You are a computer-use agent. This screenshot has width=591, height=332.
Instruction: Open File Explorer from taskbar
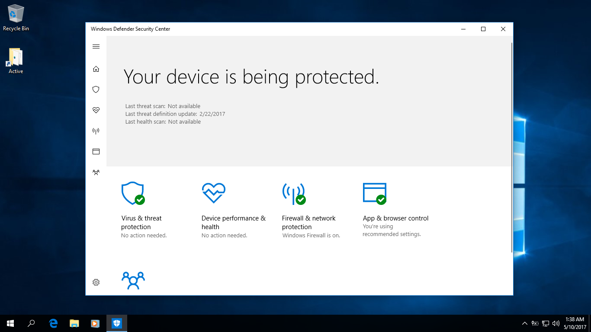74,323
